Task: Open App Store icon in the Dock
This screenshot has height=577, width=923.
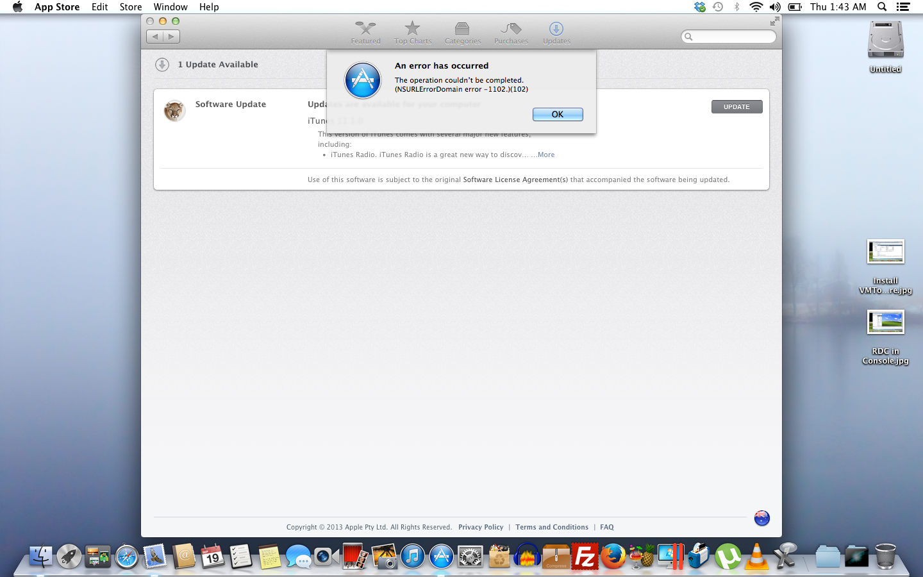Action: (442, 556)
